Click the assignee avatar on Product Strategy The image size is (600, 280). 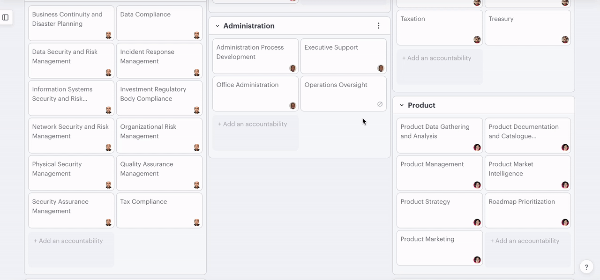click(x=477, y=222)
